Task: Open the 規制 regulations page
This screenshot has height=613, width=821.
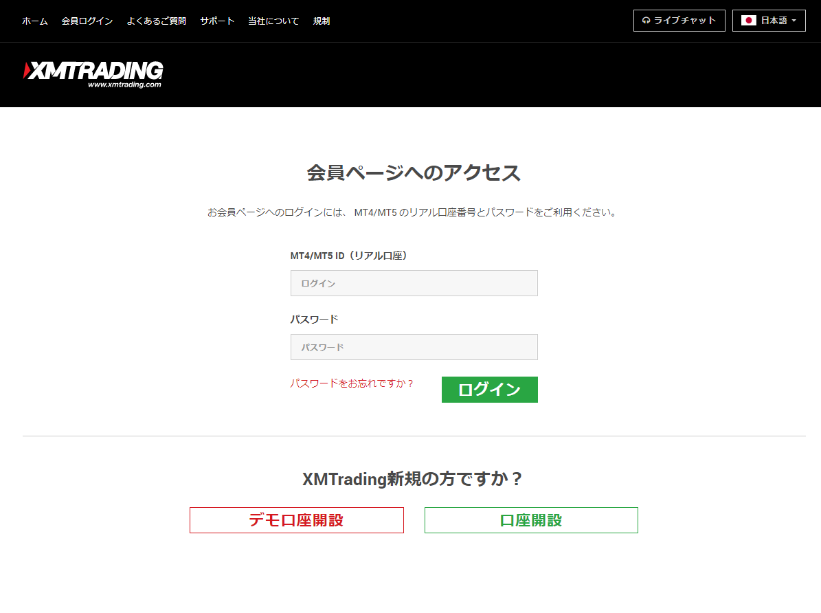Action: point(321,21)
